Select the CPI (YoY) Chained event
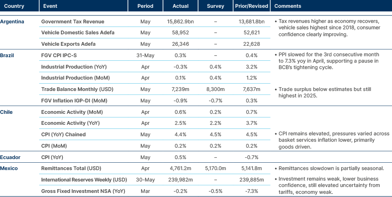Viewport: 392px width, 197px height. [63, 134]
